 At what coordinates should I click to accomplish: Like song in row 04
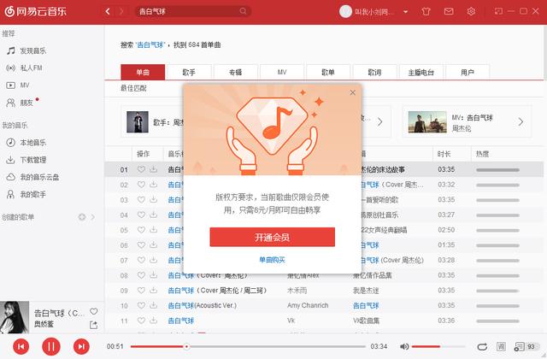click(x=141, y=215)
